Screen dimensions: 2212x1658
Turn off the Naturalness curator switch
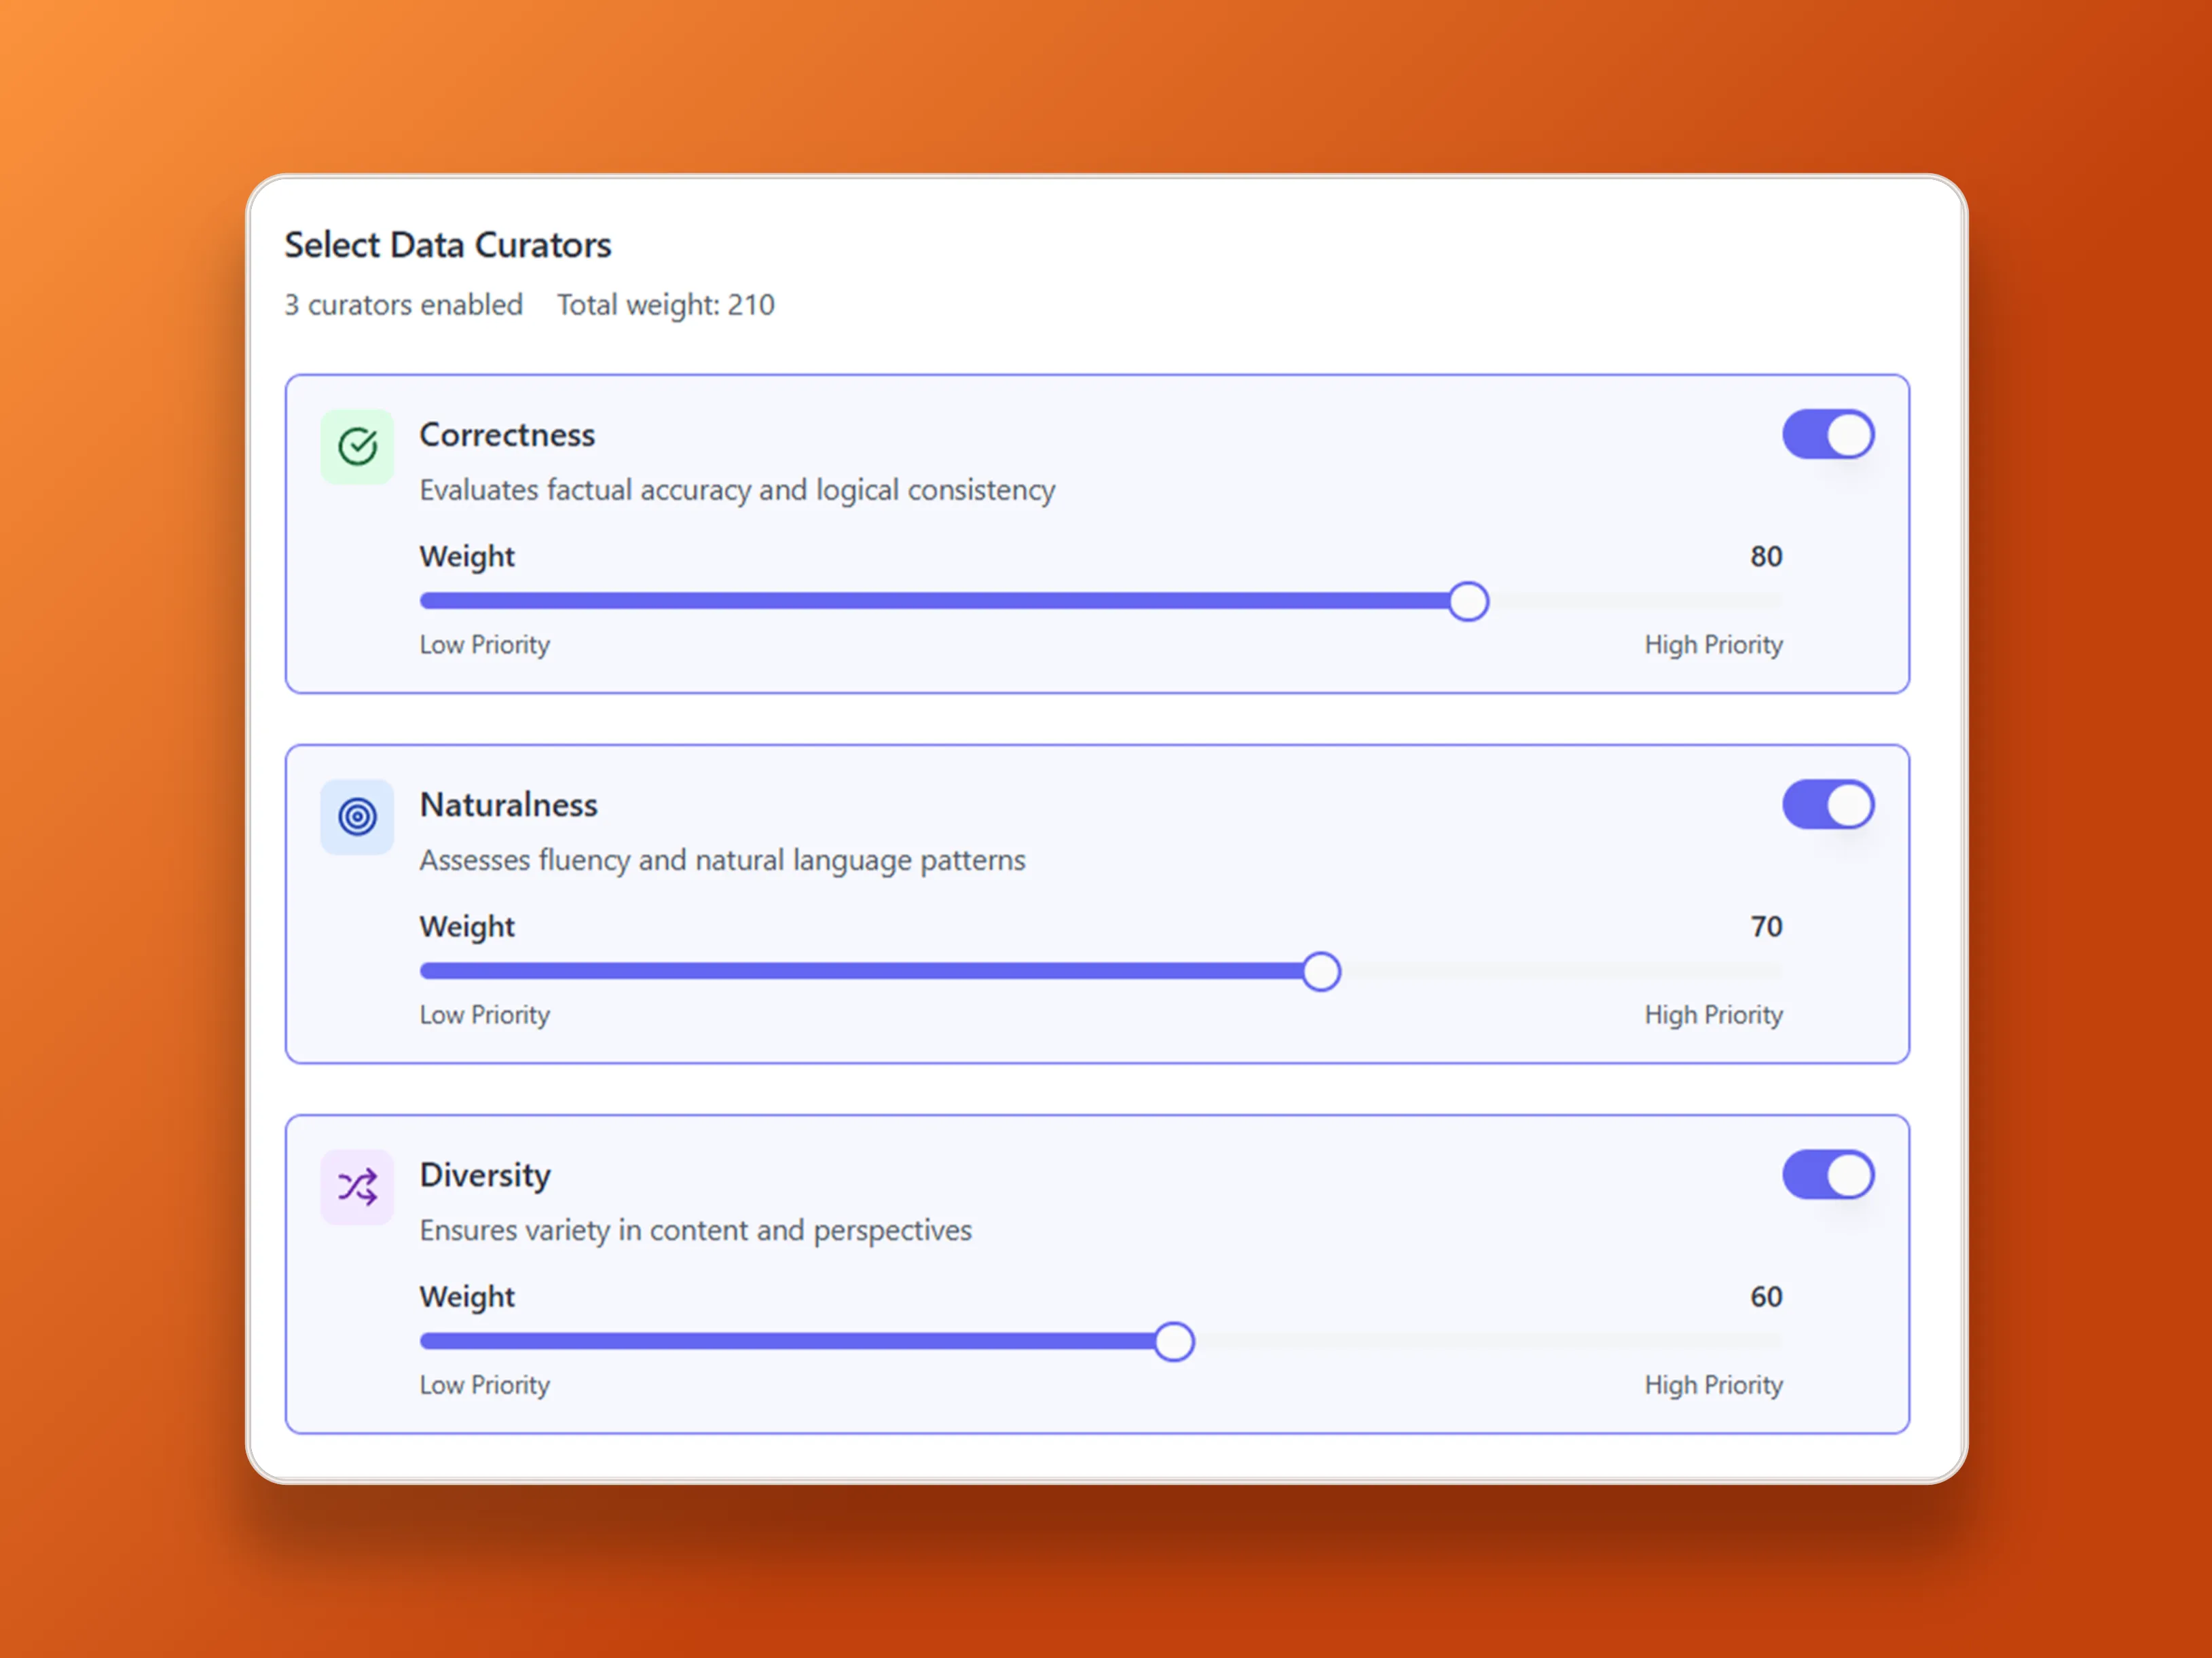coord(1828,805)
